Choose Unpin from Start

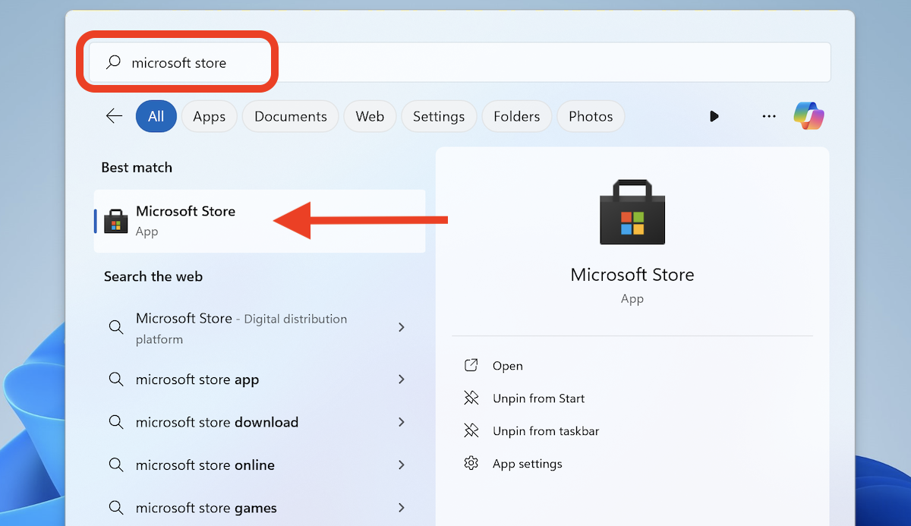(x=538, y=398)
